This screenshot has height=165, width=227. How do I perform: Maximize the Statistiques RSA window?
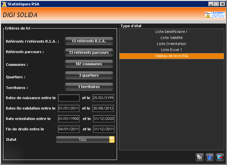point(216,4)
